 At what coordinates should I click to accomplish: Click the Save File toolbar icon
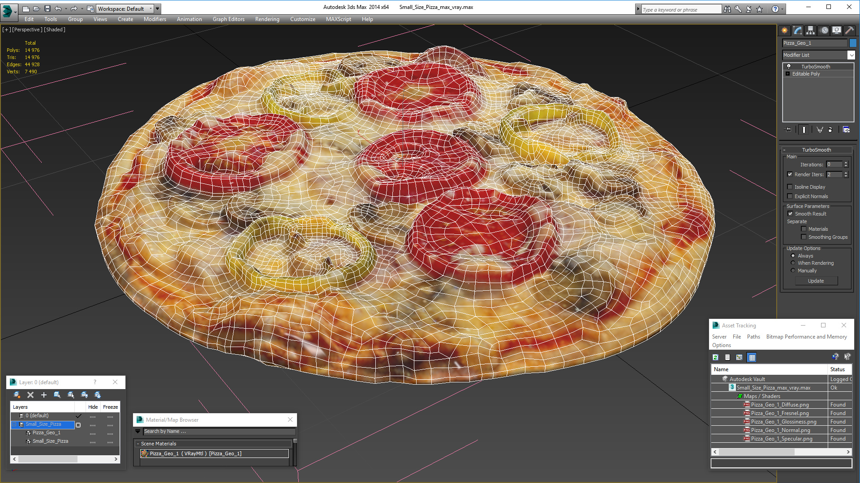tap(47, 8)
